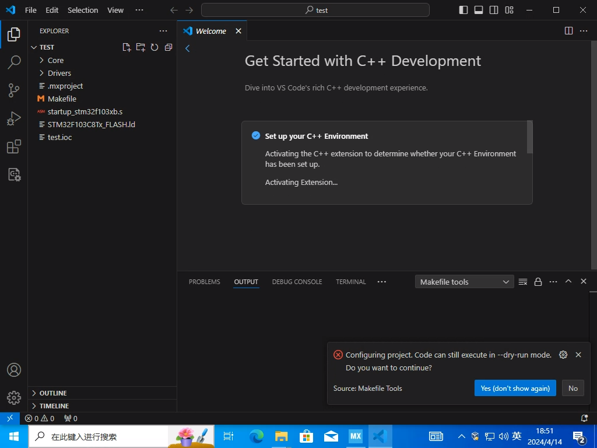Collapse all folders in Explorer

coord(168,47)
